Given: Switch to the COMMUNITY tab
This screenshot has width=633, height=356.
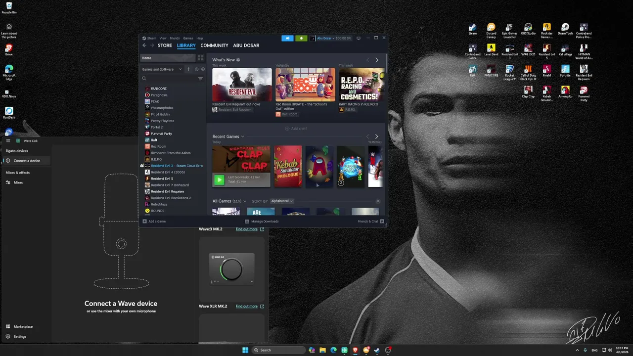Looking at the screenshot, I should tap(214, 45).
